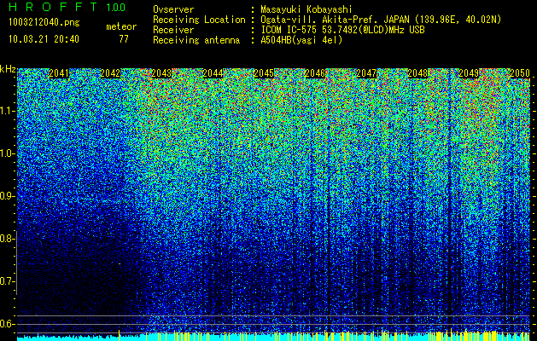This screenshot has height=341, width=537.
Task: Click the 2047 time marker
Action: (x=366, y=73)
